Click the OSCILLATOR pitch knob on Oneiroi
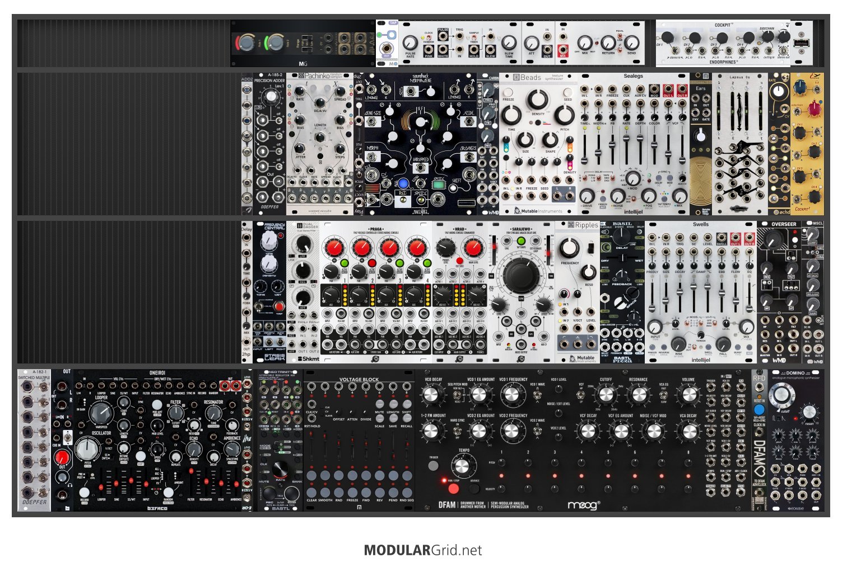847x562 pixels. 87,450
